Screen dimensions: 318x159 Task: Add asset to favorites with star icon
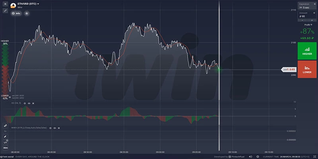click(x=27, y=14)
